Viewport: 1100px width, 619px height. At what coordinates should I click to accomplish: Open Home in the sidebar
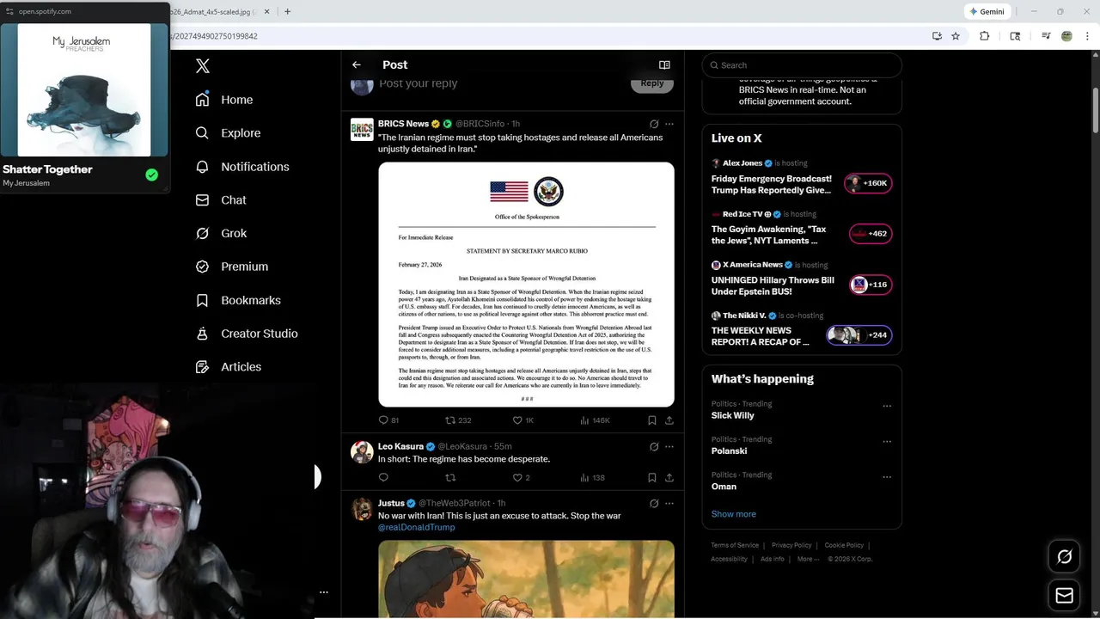[224, 100]
